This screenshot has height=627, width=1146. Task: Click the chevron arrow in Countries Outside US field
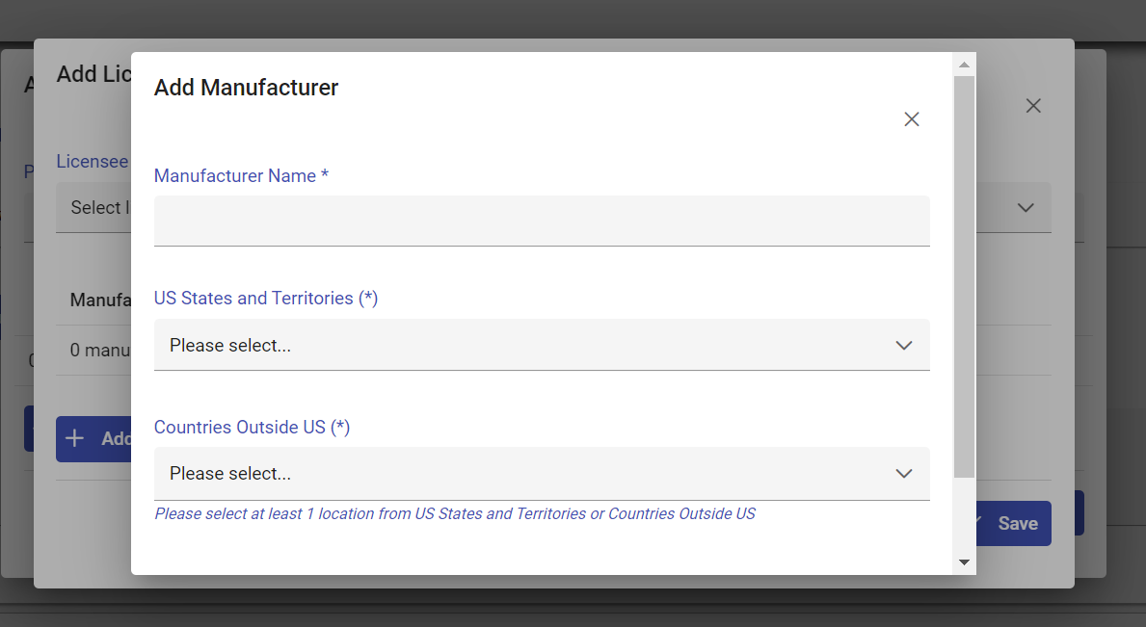click(x=903, y=473)
